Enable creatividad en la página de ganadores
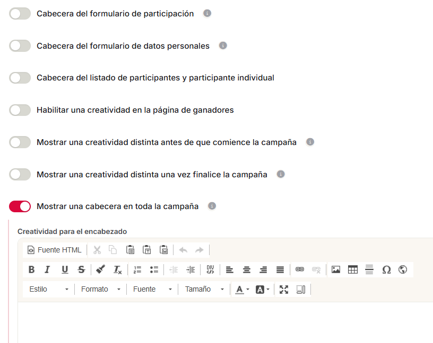The height and width of the screenshot is (343, 433). (x=20, y=110)
